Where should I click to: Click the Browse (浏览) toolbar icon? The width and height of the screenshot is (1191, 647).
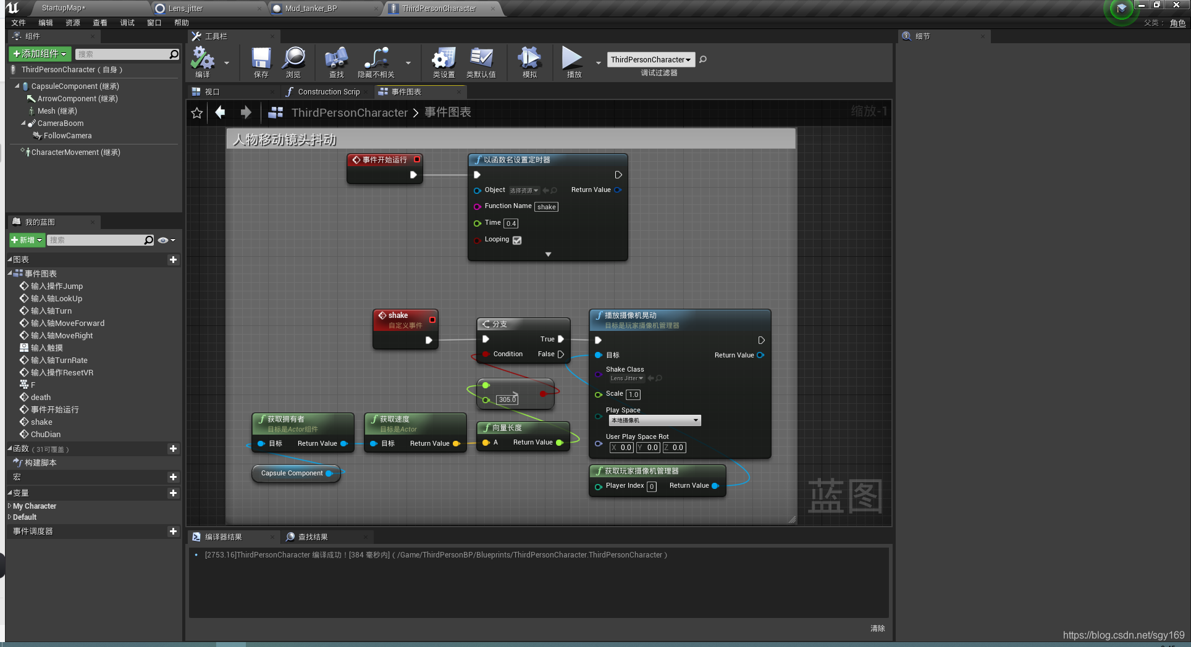(x=293, y=62)
